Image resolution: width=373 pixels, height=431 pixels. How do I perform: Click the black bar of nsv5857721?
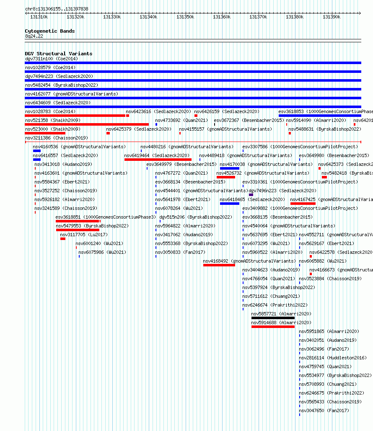coord(273,318)
